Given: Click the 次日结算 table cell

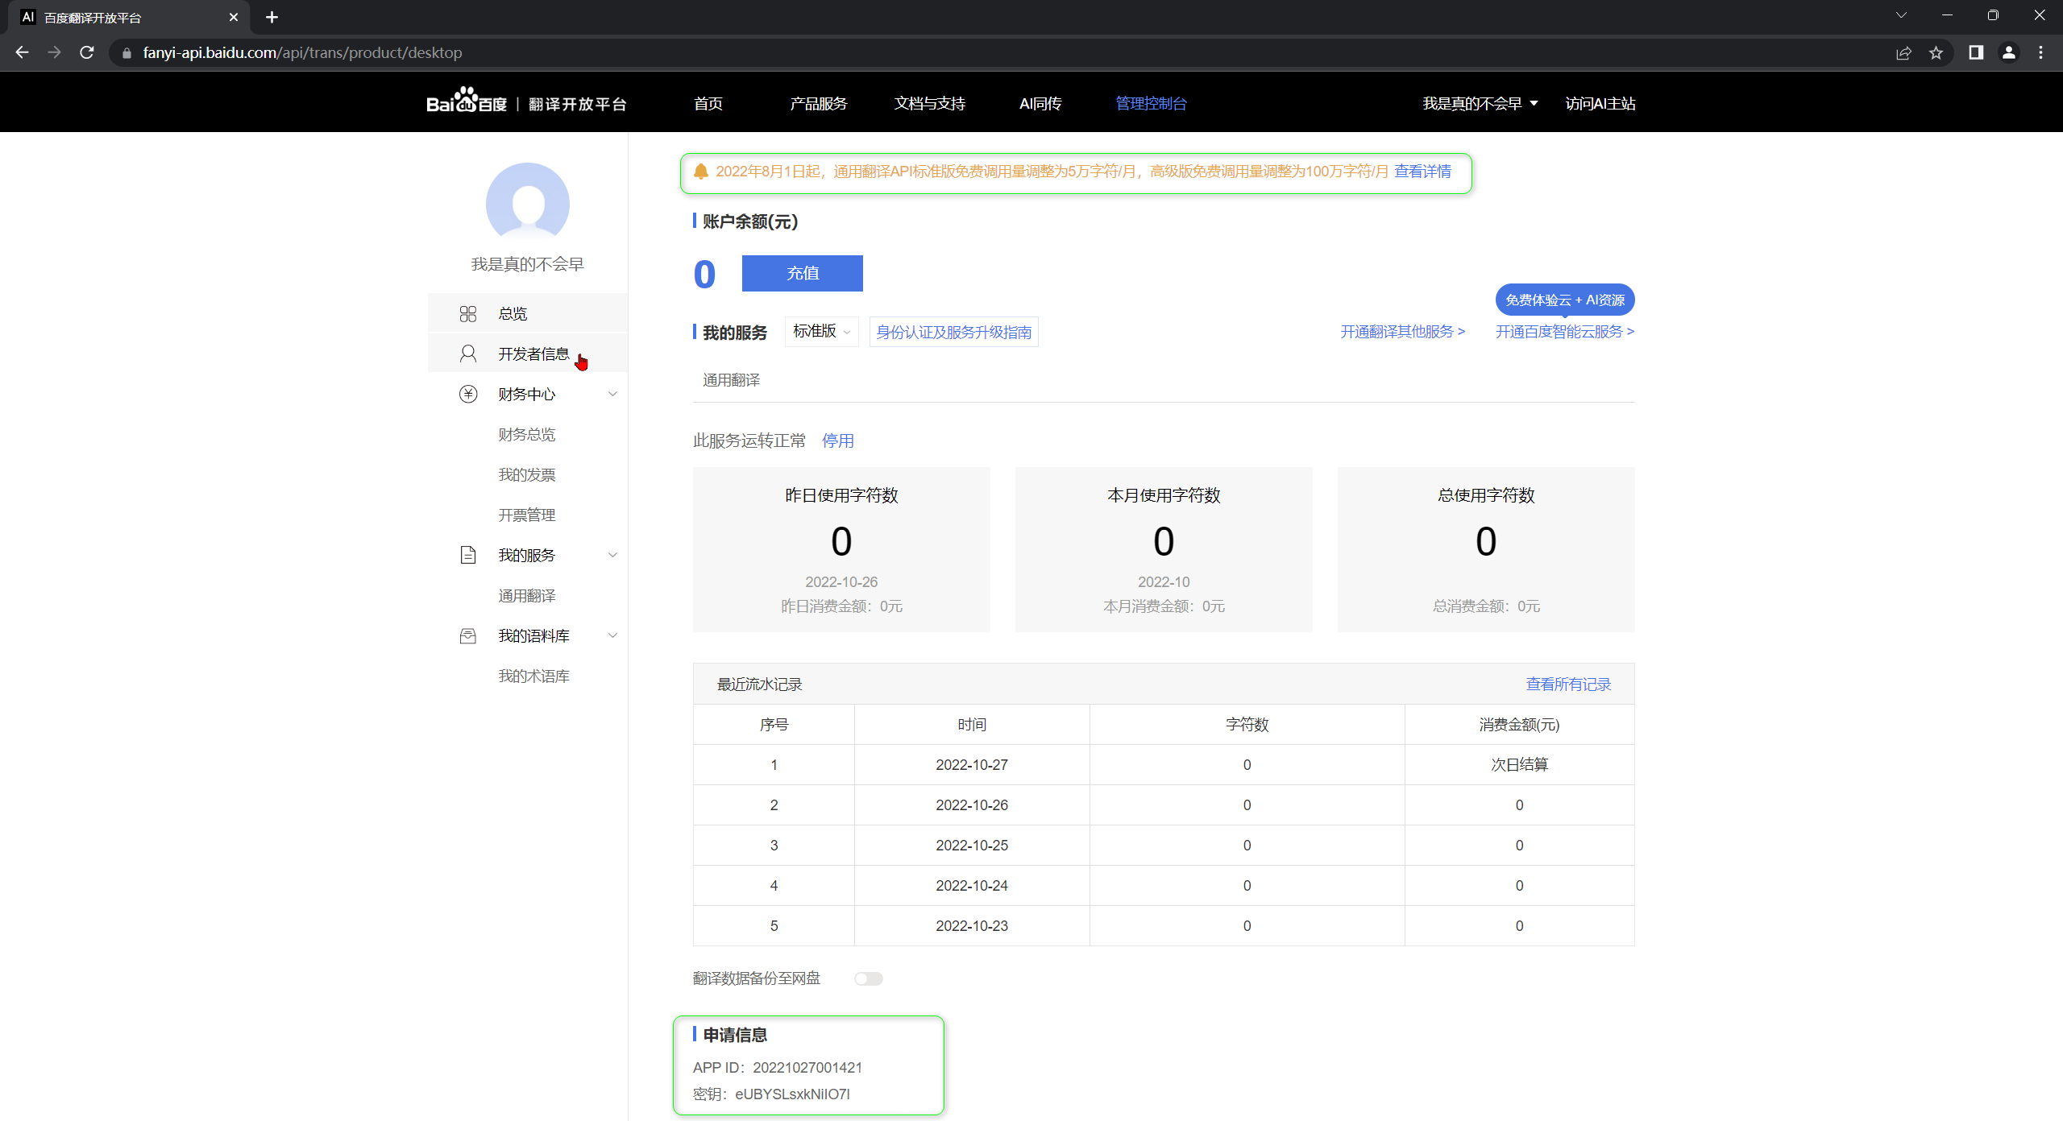Looking at the screenshot, I should 1520,764.
